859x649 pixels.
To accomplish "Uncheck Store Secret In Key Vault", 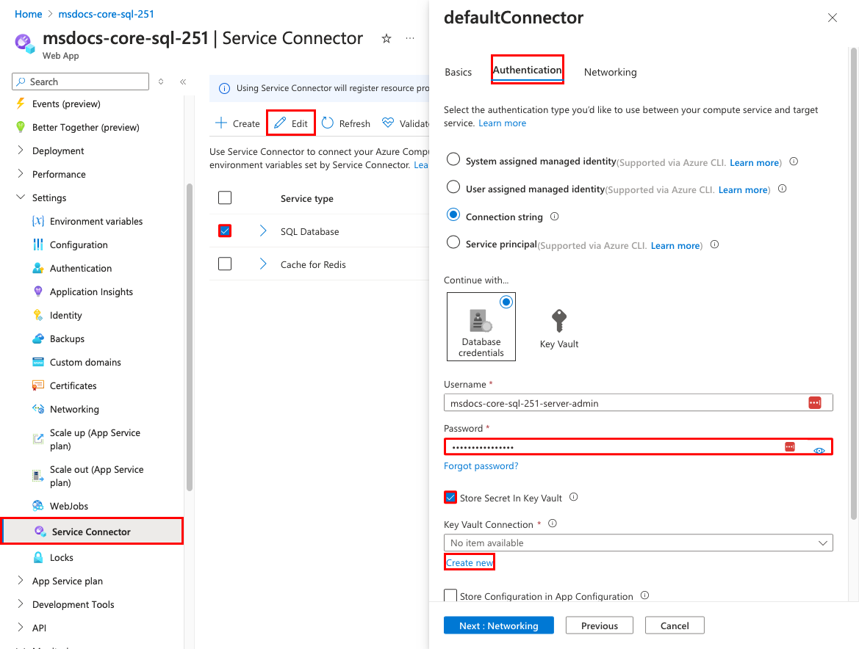I will (450, 498).
